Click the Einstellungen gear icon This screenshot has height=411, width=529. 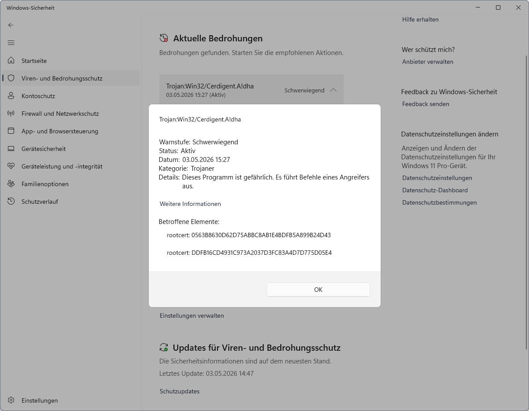pos(11,400)
